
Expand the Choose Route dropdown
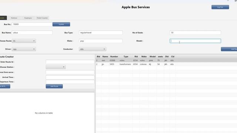(24, 41)
